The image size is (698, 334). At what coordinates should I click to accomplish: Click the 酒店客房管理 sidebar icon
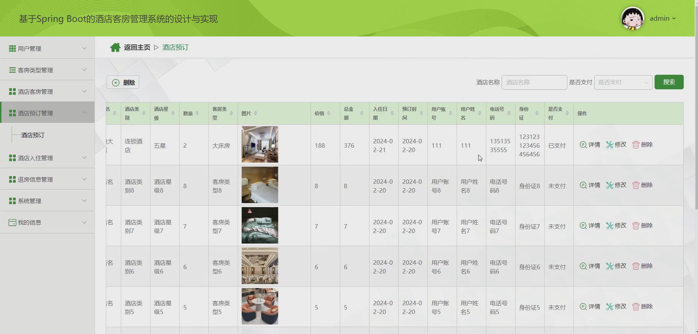click(12, 91)
